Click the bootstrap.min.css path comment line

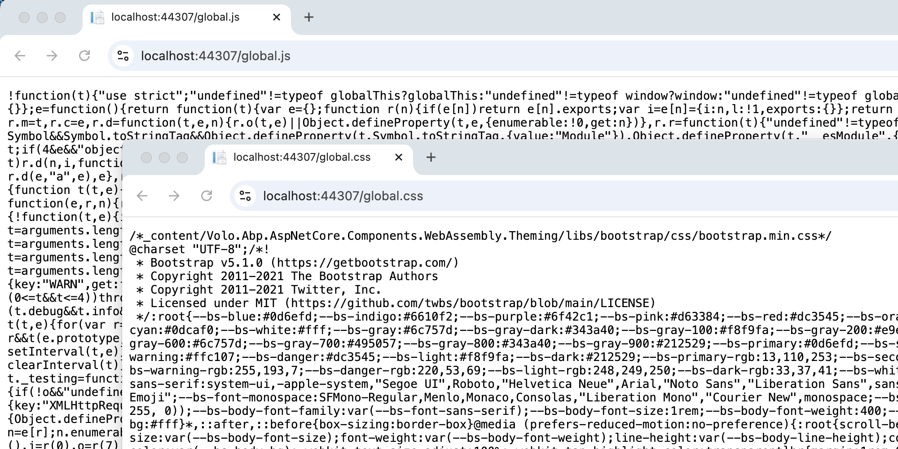pyautogui.click(x=480, y=236)
